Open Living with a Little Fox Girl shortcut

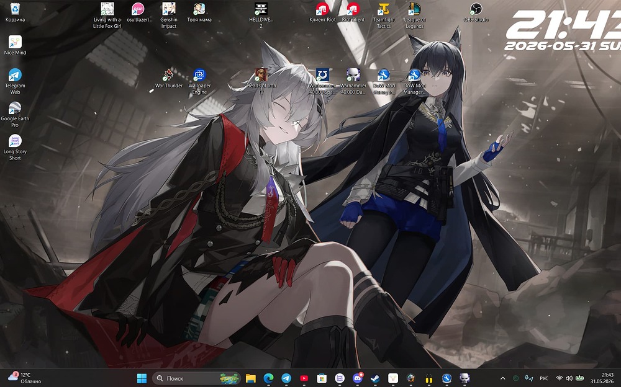(x=107, y=16)
